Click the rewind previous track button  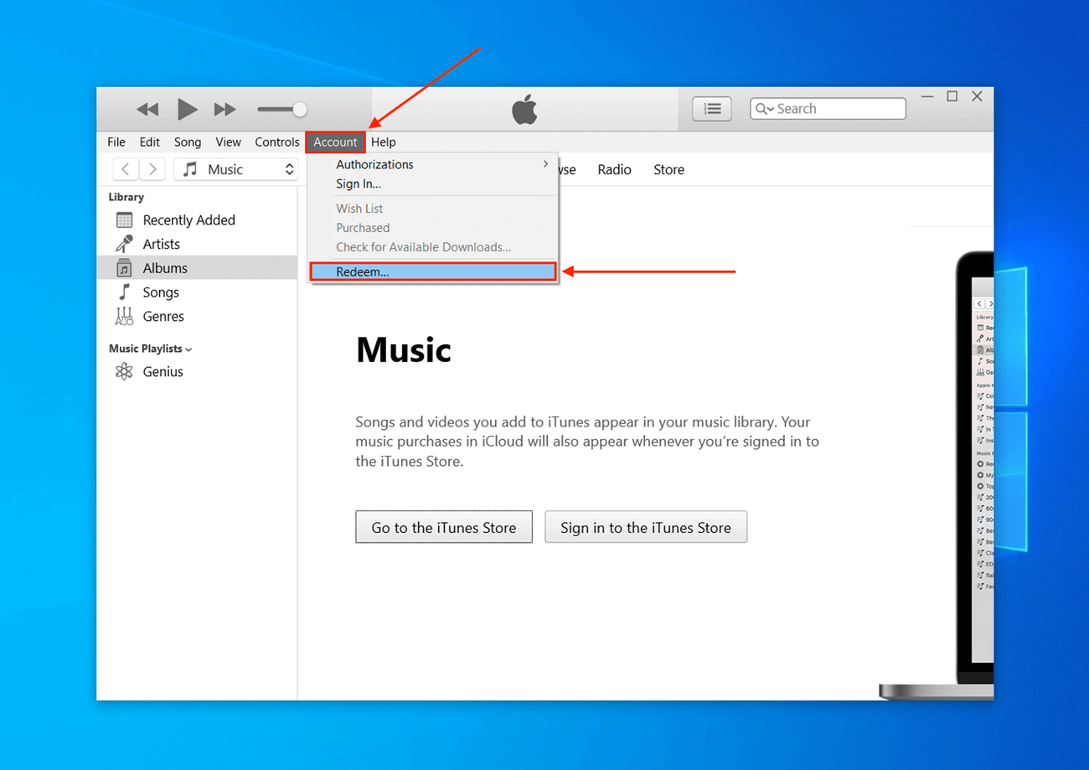tap(147, 109)
